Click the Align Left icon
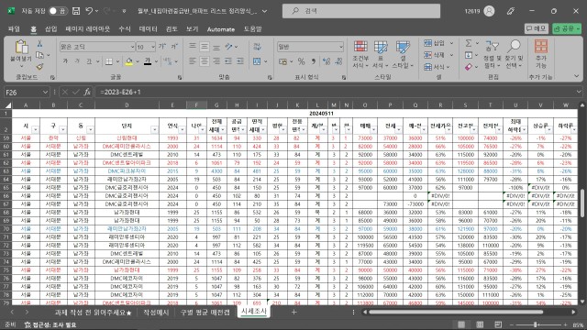 point(193,61)
